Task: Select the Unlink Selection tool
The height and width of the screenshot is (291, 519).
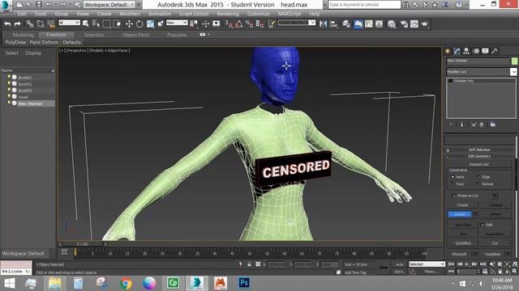Action: click(x=41, y=23)
